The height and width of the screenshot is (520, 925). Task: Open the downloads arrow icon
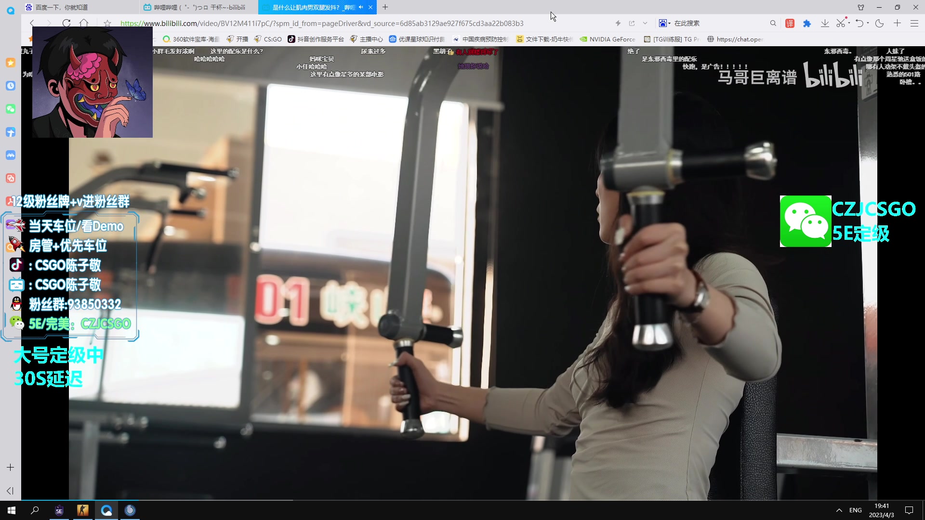(x=825, y=23)
